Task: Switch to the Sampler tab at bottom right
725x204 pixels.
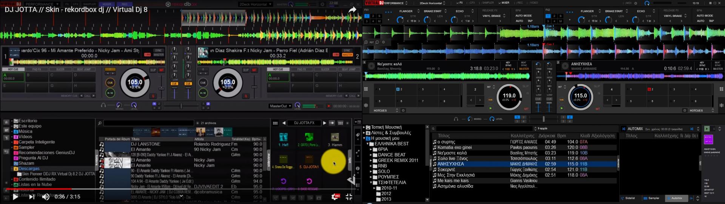Action: pyautogui.click(x=651, y=198)
